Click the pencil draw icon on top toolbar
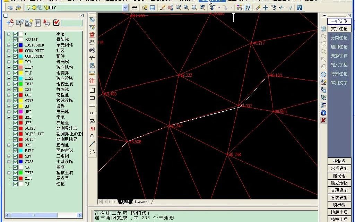This screenshot has width=355, height=222. tap(163, 7)
